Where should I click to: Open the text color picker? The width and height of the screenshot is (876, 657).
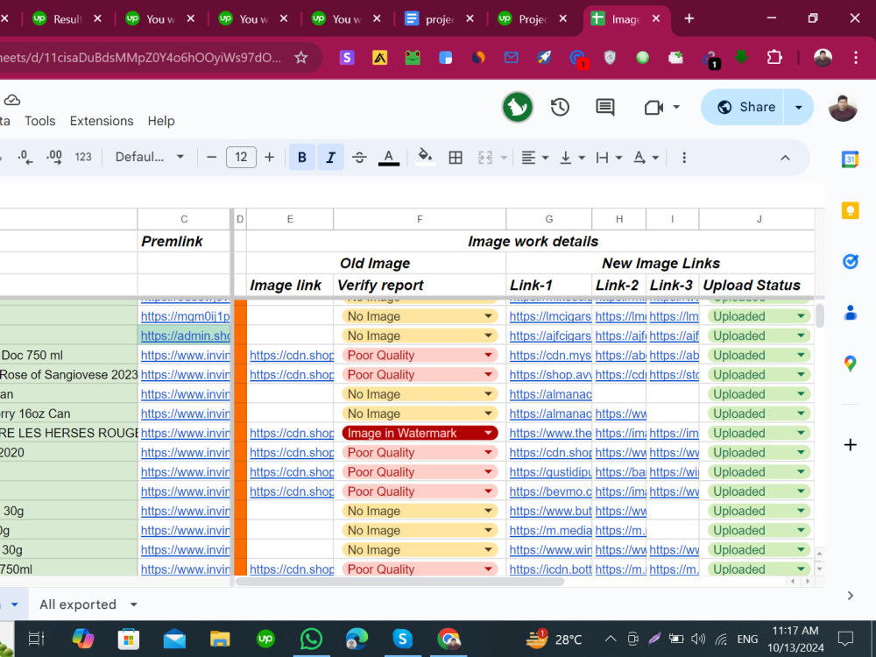pyautogui.click(x=389, y=158)
